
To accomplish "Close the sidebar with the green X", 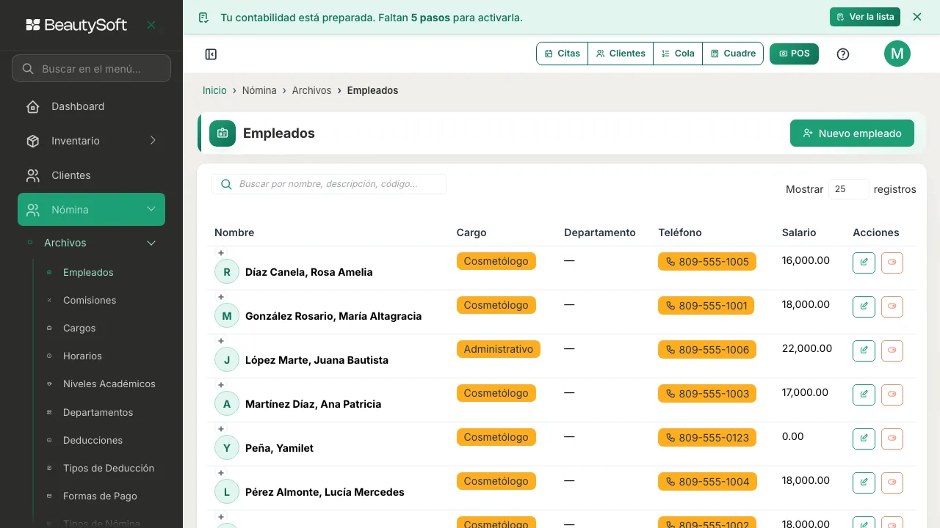I will tap(151, 25).
